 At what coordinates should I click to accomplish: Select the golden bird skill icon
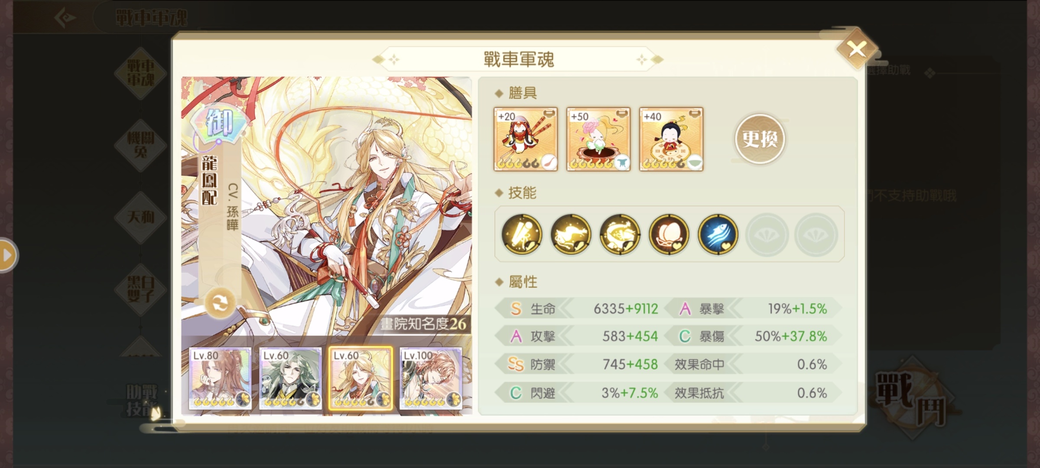[571, 234]
